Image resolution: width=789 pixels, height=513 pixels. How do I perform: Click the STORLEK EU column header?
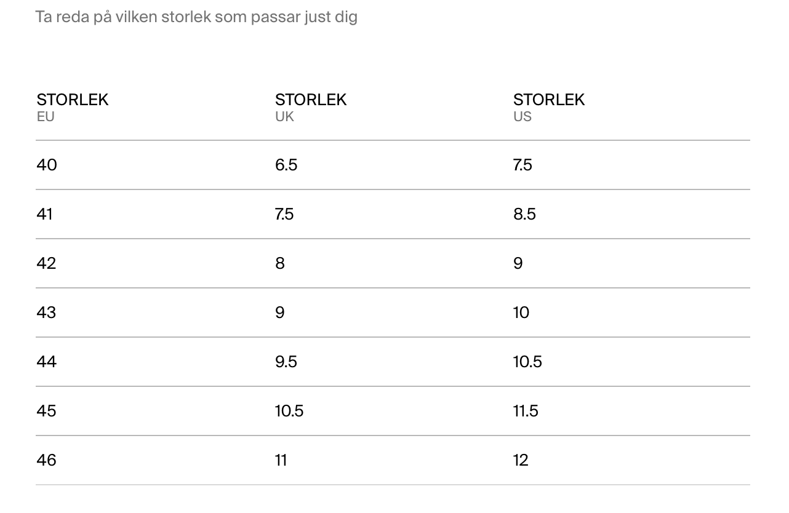73,107
